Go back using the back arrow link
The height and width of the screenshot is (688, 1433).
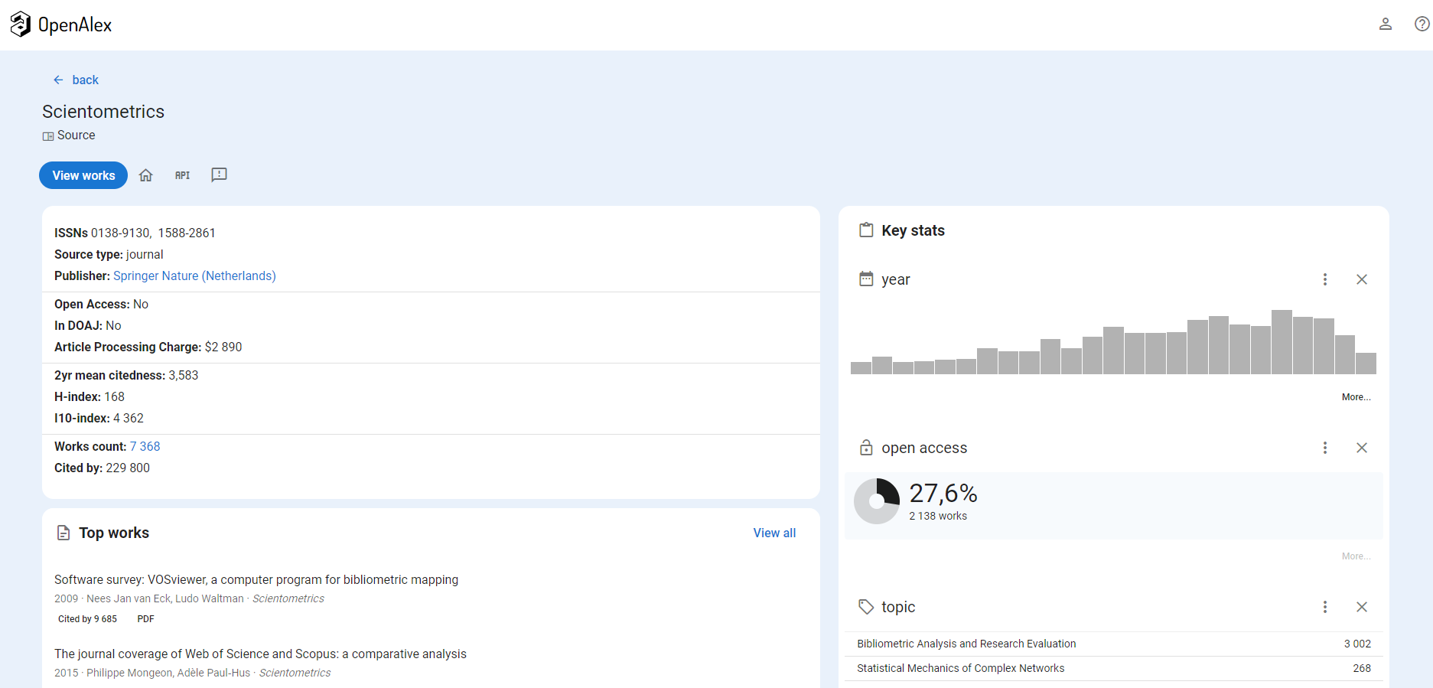point(76,80)
